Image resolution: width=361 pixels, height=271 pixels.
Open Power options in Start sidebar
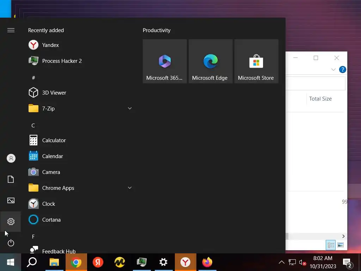pyautogui.click(x=11, y=243)
